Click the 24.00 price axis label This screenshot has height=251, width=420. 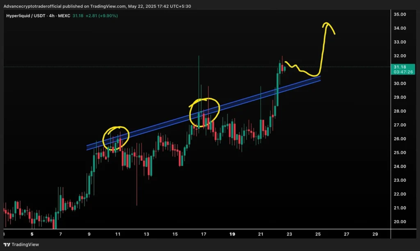click(x=399, y=167)
